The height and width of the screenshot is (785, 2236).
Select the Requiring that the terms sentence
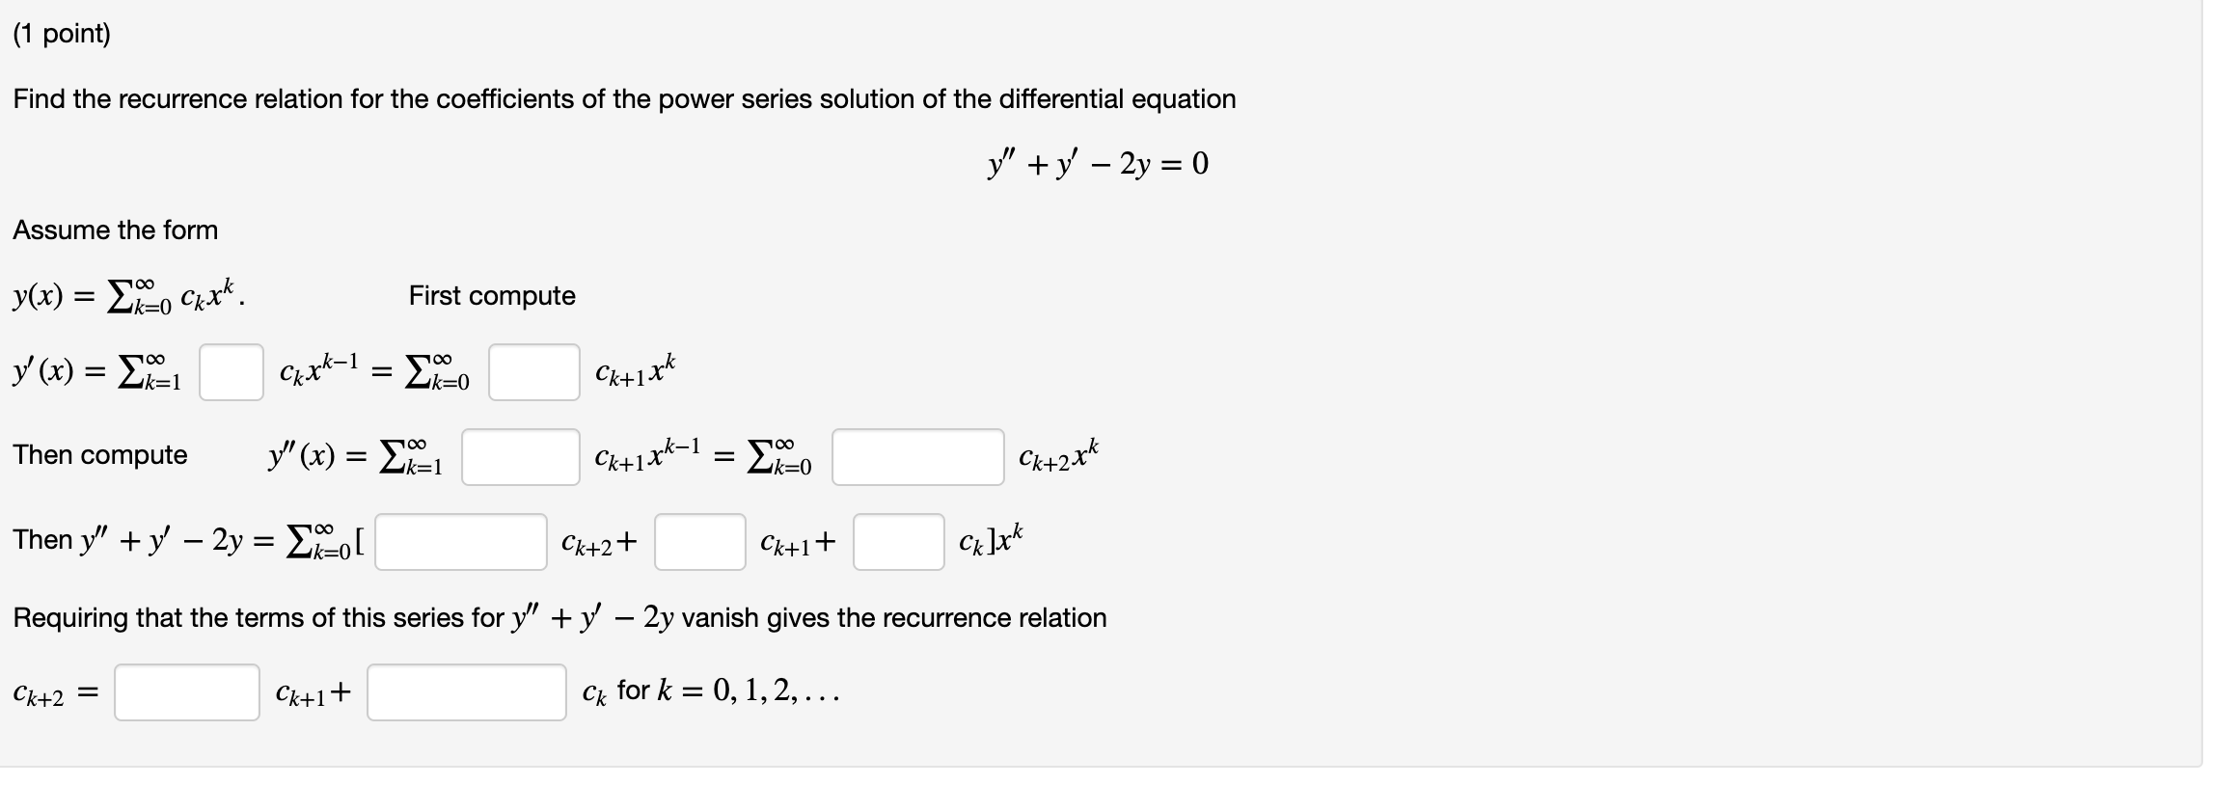pyautogui.click(x=559, y=618)
